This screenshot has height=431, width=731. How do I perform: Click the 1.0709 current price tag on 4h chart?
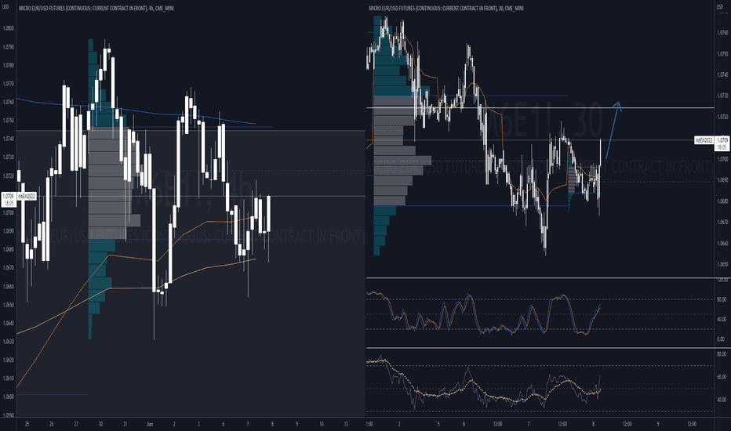pyautogui.click(x=9, y=199)
